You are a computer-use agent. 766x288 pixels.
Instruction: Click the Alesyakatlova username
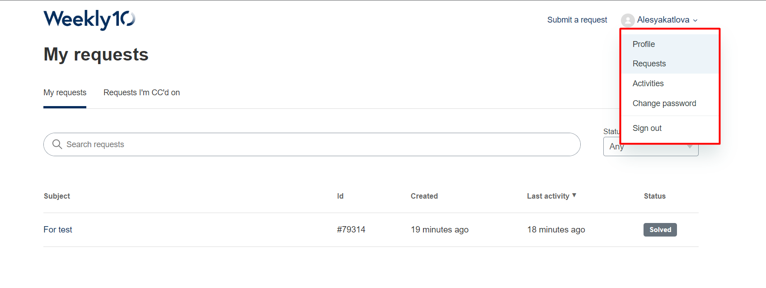pyautogui.click(x=663, y=20)
